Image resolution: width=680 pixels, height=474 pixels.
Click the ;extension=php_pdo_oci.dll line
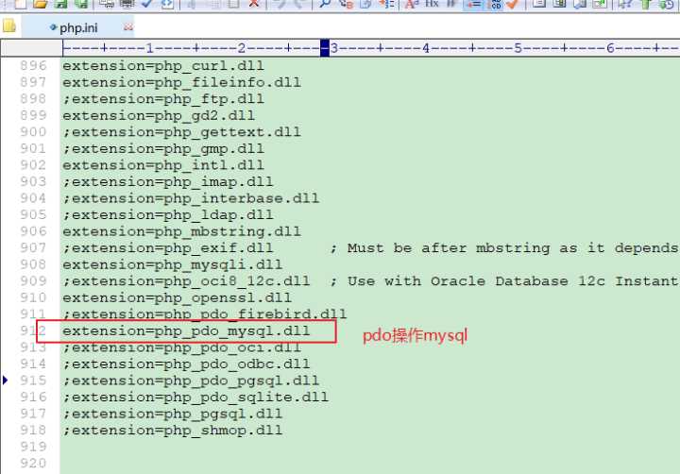[181, 347]
